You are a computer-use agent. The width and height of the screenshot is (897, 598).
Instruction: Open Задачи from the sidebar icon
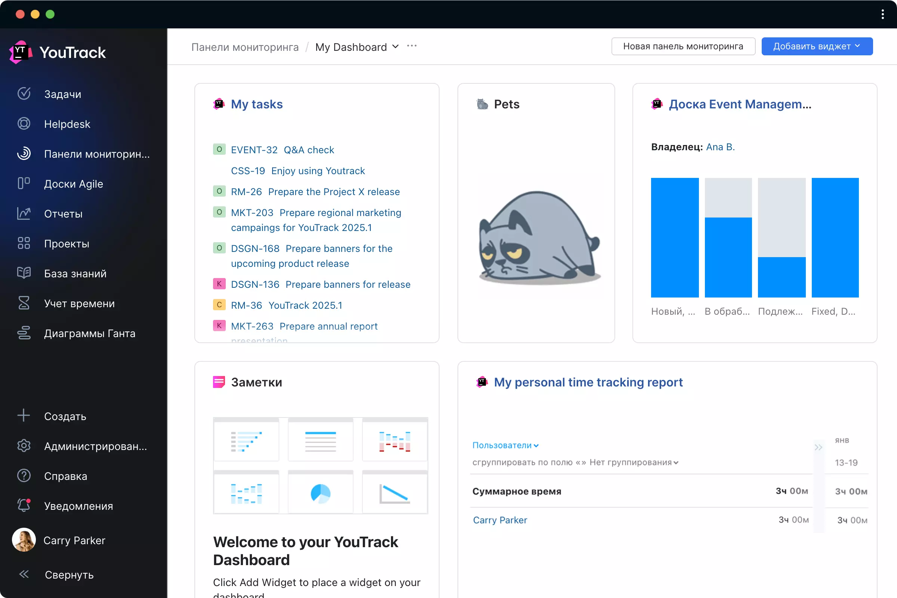(x=24, y=94)
